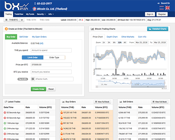Click the Reset button

coord(51,89)
